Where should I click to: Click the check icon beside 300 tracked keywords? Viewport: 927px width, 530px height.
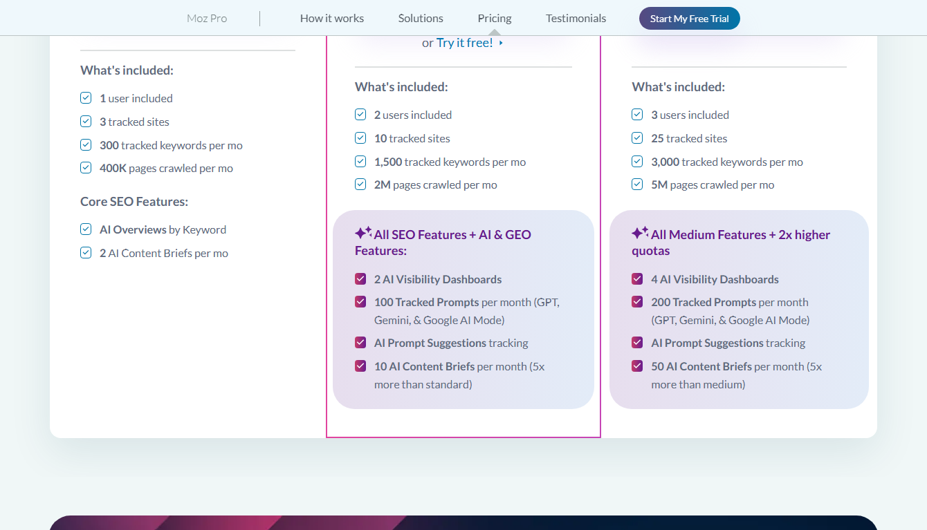click(x=86, y=145)
